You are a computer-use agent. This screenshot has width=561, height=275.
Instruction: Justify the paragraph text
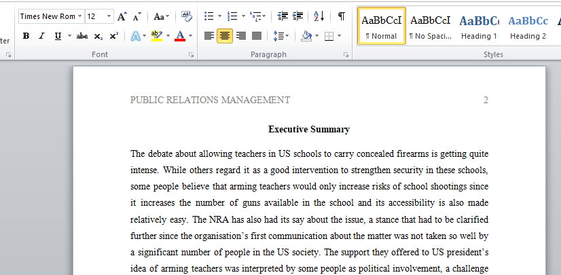[x=257, y=36]
